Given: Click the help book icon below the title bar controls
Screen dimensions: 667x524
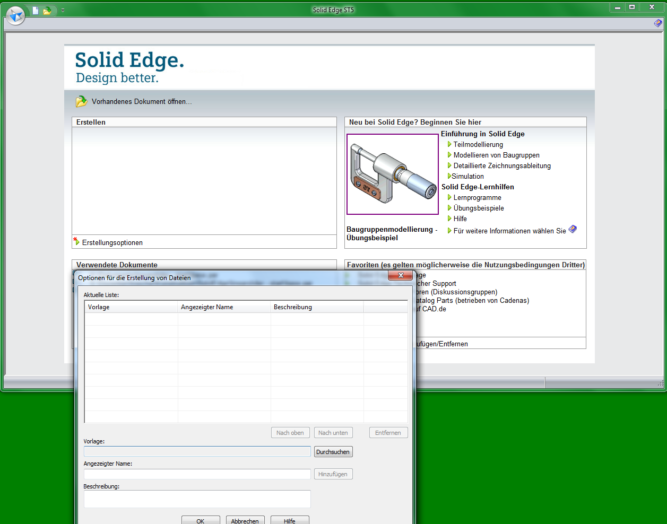Looking at the screenshot, I should click(x=658, y=23).
